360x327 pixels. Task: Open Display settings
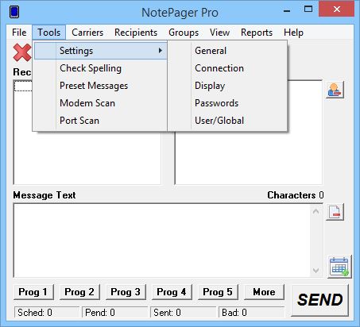coord(228,86)
